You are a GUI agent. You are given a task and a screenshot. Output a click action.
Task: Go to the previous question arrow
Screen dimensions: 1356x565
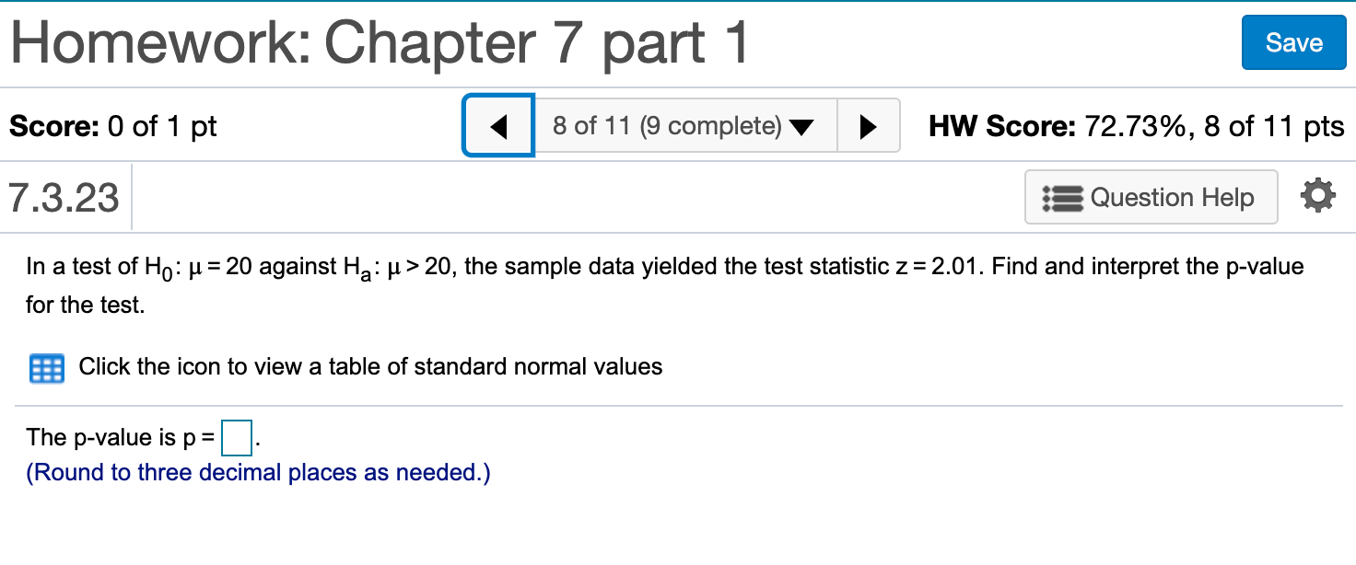click(498, 126)
